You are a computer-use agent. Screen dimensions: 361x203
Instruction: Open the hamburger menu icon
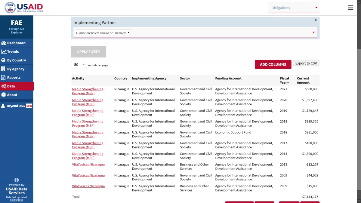pyautogui.click(x=350, y=8)
